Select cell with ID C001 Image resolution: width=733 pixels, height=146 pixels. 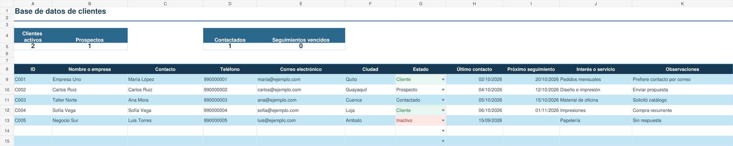click(x=33, y=79)
